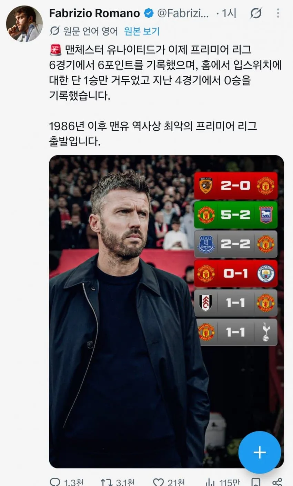This screenshot has width=293, height=486.
Task: Compose a new post with the plus button
Action: tap(260, 452)
